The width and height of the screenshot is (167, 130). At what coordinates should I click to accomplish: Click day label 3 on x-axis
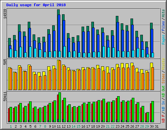21,126
